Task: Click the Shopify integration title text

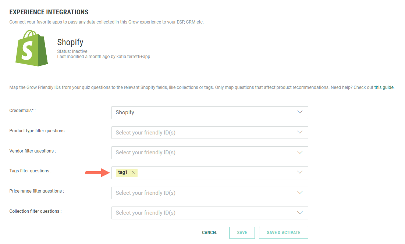Action: [70, 42]
